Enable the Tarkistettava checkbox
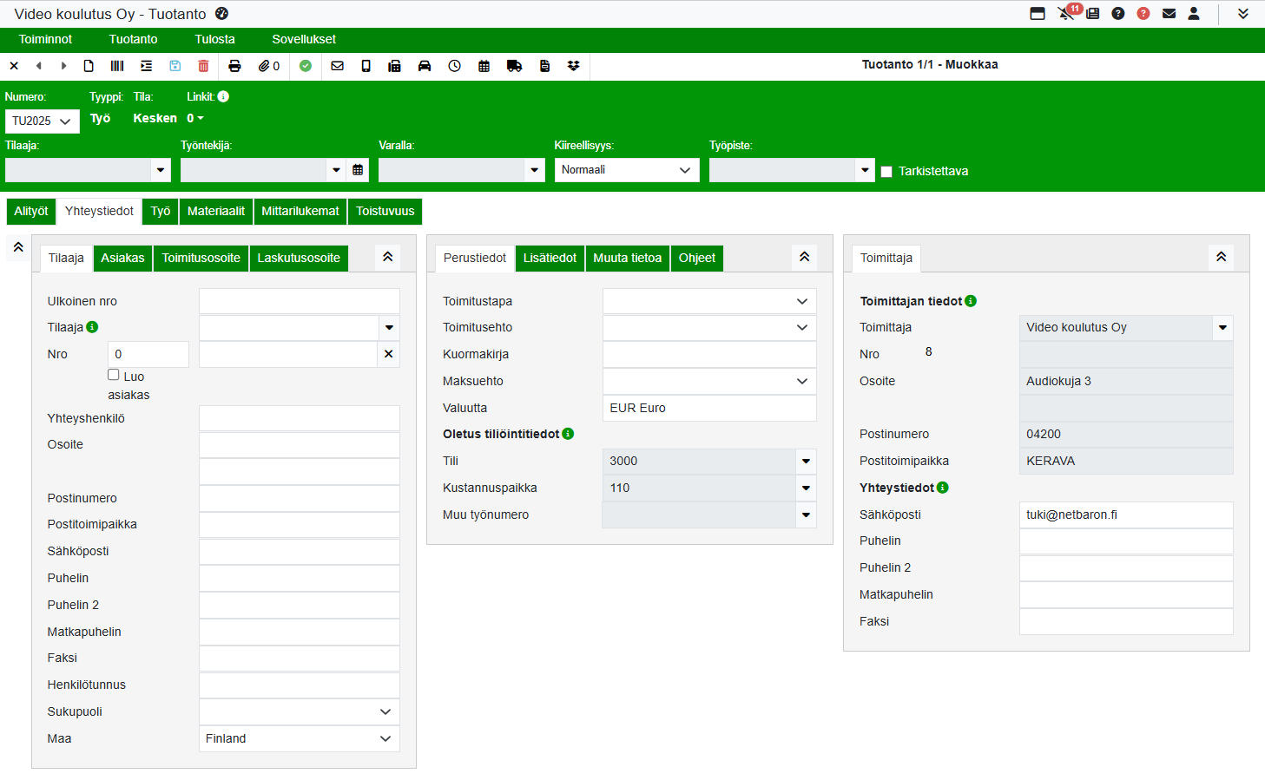 click(x=886, y=172)
